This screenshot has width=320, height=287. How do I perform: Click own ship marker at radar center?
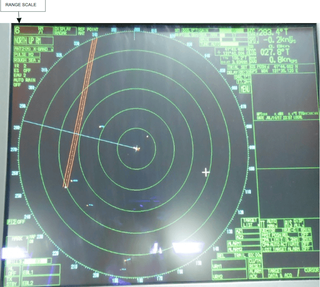136,148
